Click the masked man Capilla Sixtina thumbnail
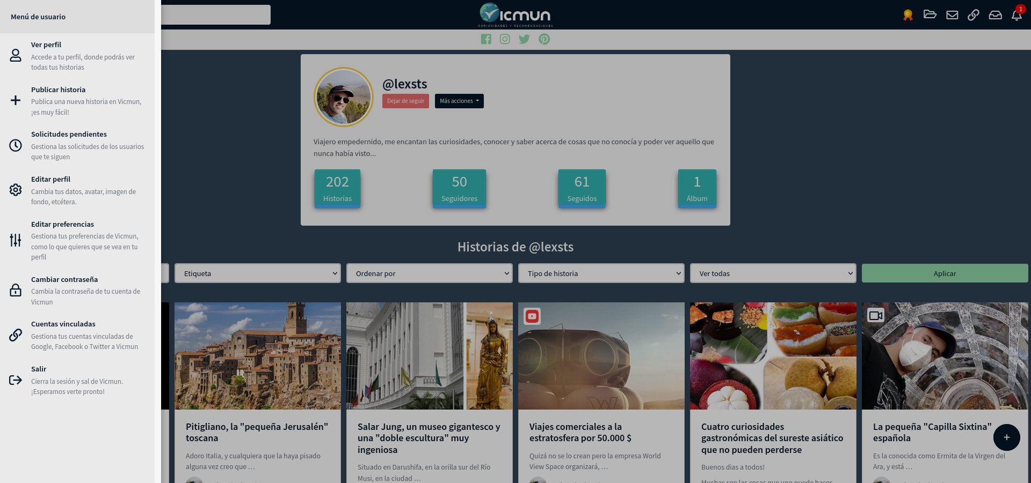The height and width of the screenshot is (483, 1031). [x=945, y=356]
